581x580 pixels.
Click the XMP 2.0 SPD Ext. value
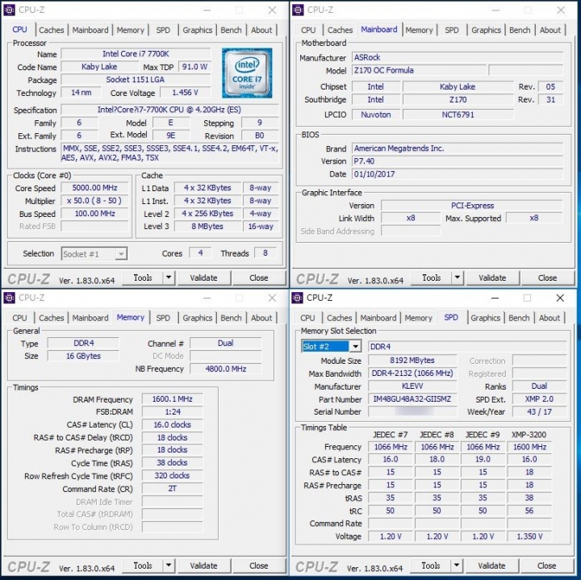[539, 398]
